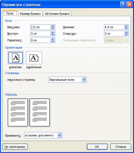The width and height of the screenshot is (134, 153).
Task: Decrease the Нижнее margin value
Action: point(126,28)
